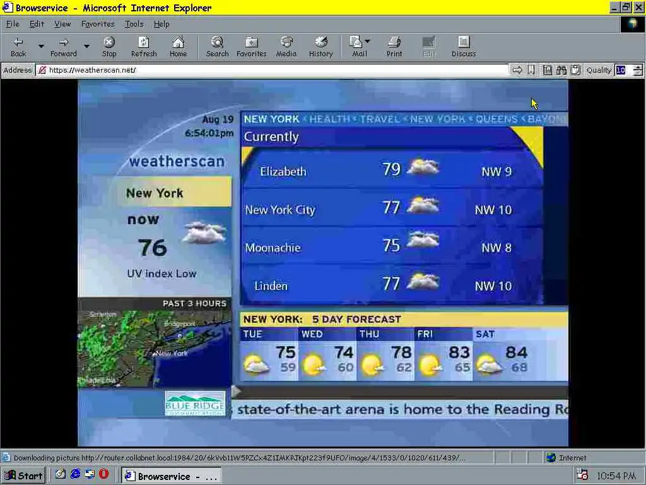The width and height of the screenshot is (646, 485).
Task: Stop the page from loading
Action: (x=109, y=47)
